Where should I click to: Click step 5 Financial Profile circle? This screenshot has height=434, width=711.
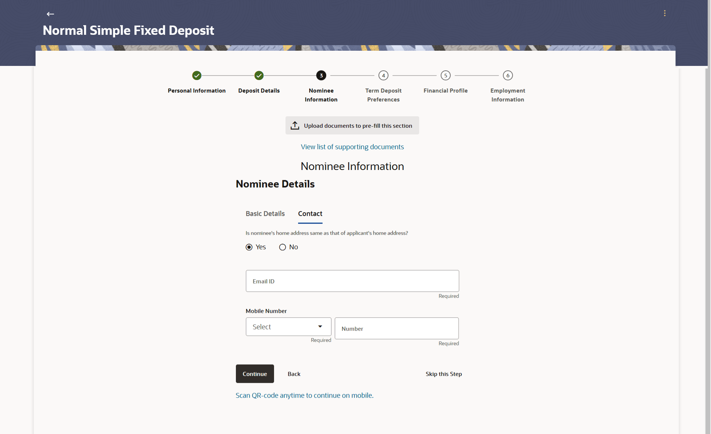[445, 76]
